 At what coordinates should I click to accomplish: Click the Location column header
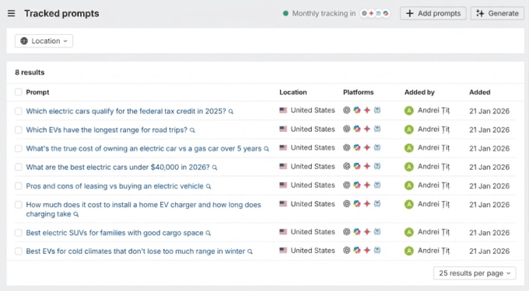point(293,92)
